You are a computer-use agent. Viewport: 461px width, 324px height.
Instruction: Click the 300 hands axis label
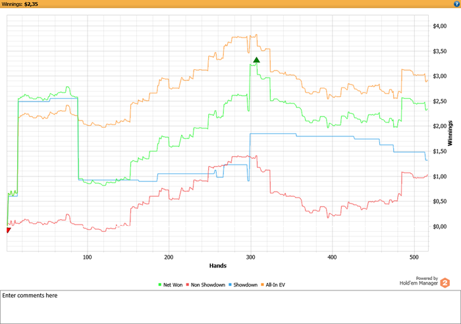[250, 257]
